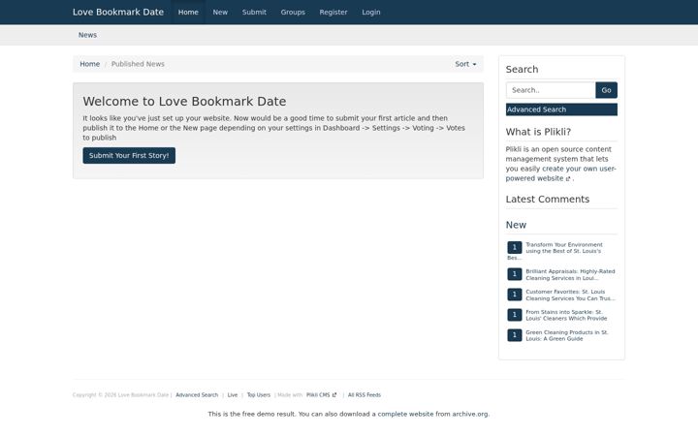Click the 'What is Plikli?' heading
Image resolution: width=698 pixels, height=436 pixels.
click(538, 132)
